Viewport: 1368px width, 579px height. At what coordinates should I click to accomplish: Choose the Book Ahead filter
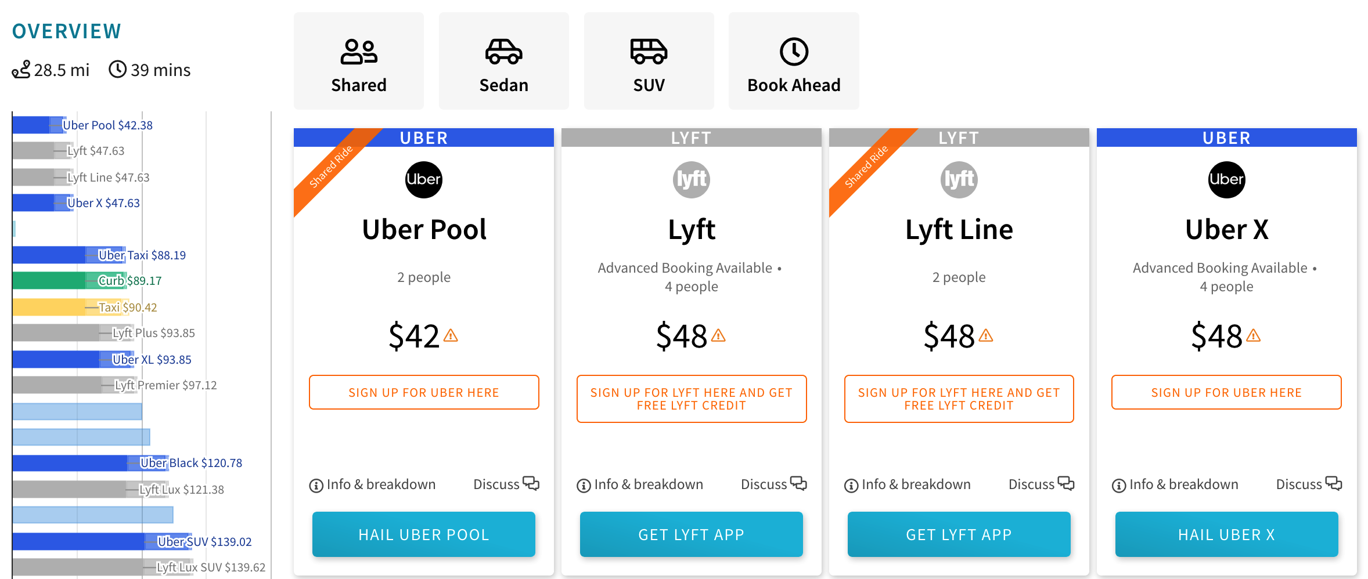794,61
